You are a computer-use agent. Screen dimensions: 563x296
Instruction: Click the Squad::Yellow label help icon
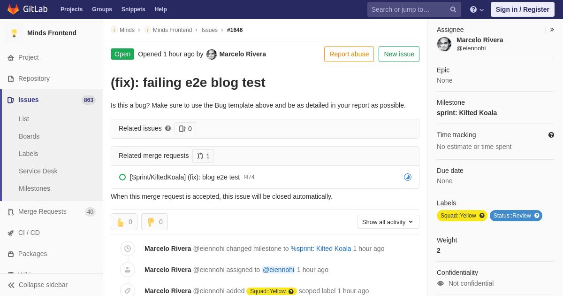pyautogui.click(x=482, y=216)
